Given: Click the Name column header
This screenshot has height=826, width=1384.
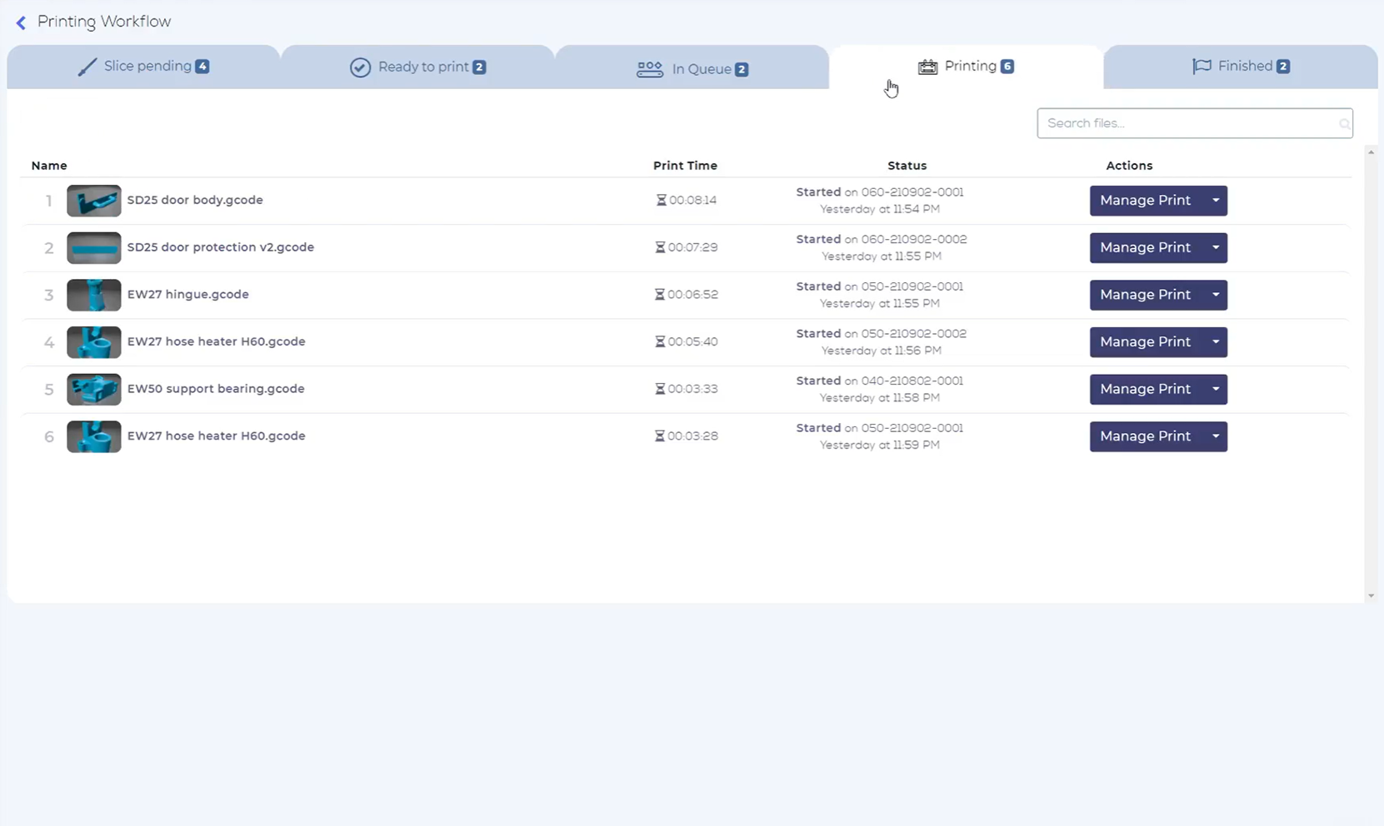Looking at the screenshot, I should [x=49, y=166].
